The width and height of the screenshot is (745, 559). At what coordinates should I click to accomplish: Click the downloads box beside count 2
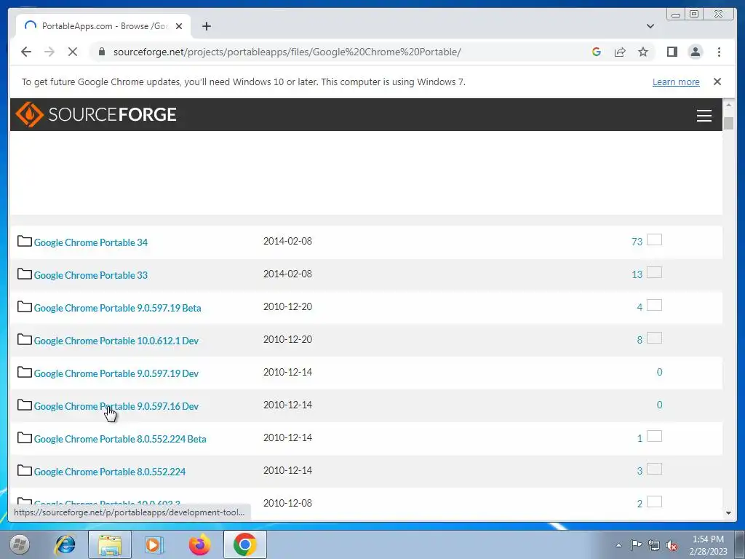pyautogui.click(x=654, y=502)
